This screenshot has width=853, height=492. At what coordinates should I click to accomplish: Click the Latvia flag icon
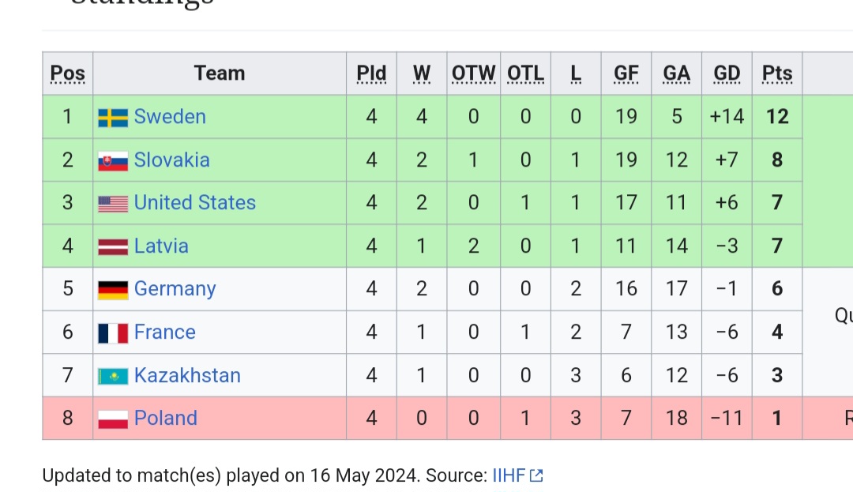113,247
